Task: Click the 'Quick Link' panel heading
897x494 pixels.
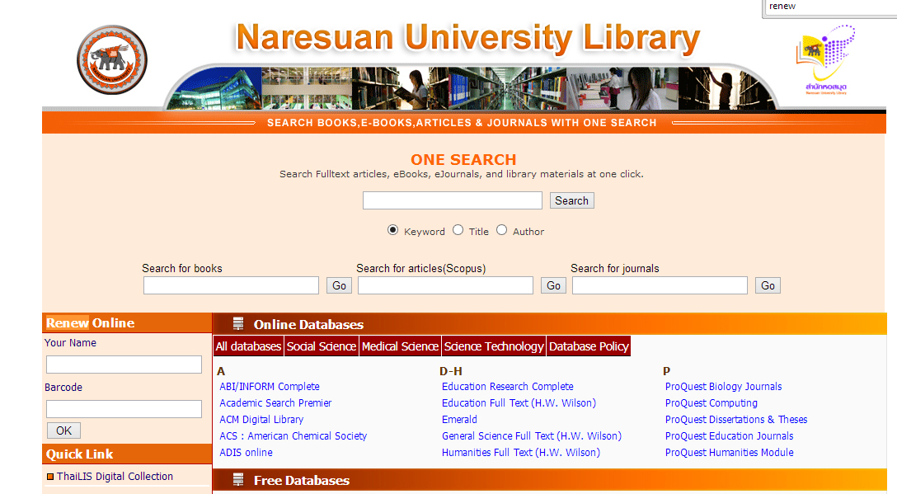Action: click(x=79, y=454)
